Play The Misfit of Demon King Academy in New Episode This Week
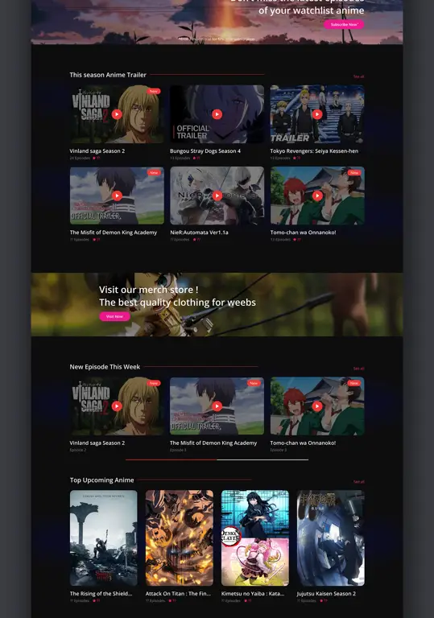The height and width of the screenshot is (618, 434). coord(217,406)
